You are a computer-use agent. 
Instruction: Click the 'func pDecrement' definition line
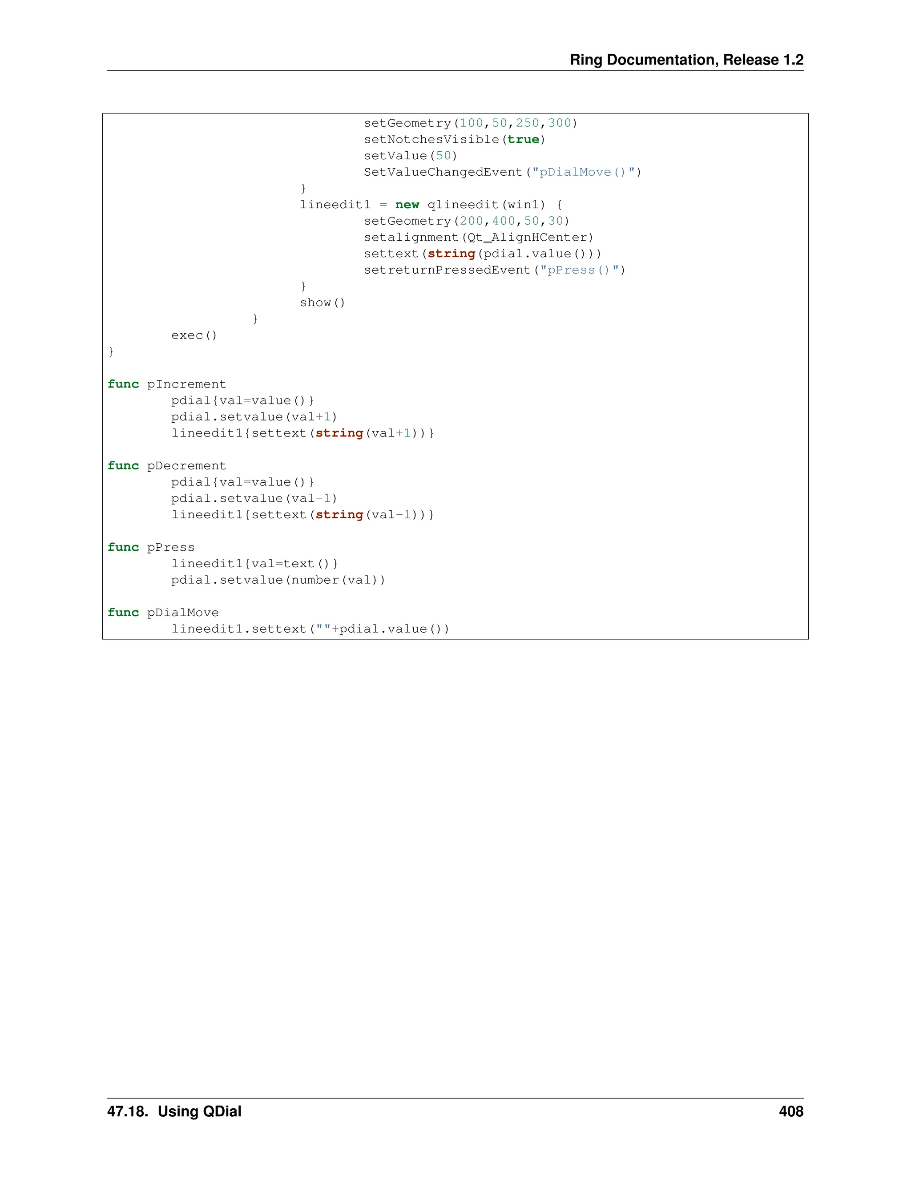click(167, 466)
